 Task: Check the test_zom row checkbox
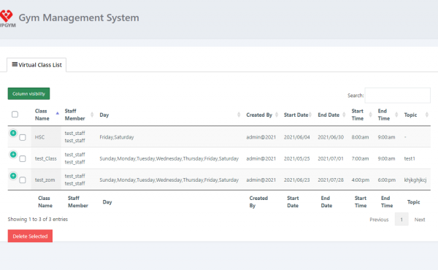pos(23,180)
